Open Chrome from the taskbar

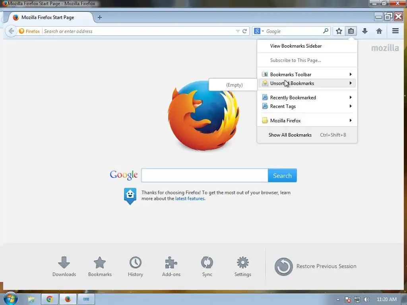tap(50, 299)
